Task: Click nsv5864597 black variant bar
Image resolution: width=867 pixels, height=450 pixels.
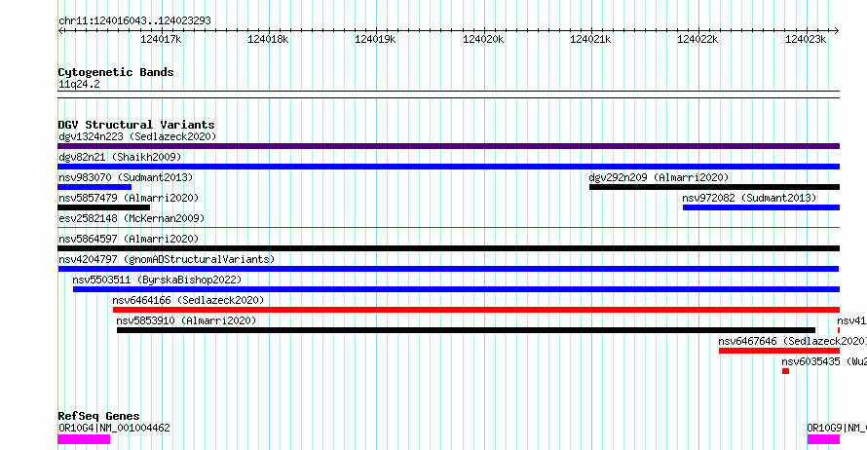Action: pyautogui.click(x=448, y=248)
